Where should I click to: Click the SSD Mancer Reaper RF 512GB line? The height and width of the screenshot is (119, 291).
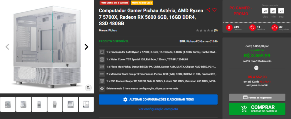pyautogui.click(x=162, y=81)
